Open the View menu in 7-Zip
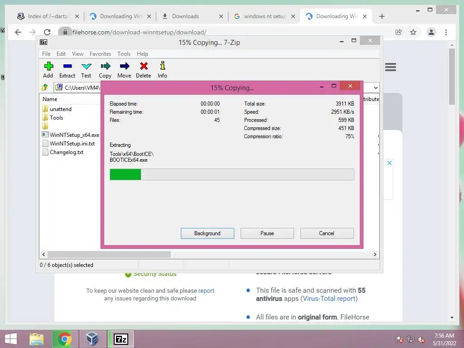The width and height of the screenshot is (464, 348). click(77, 54)
